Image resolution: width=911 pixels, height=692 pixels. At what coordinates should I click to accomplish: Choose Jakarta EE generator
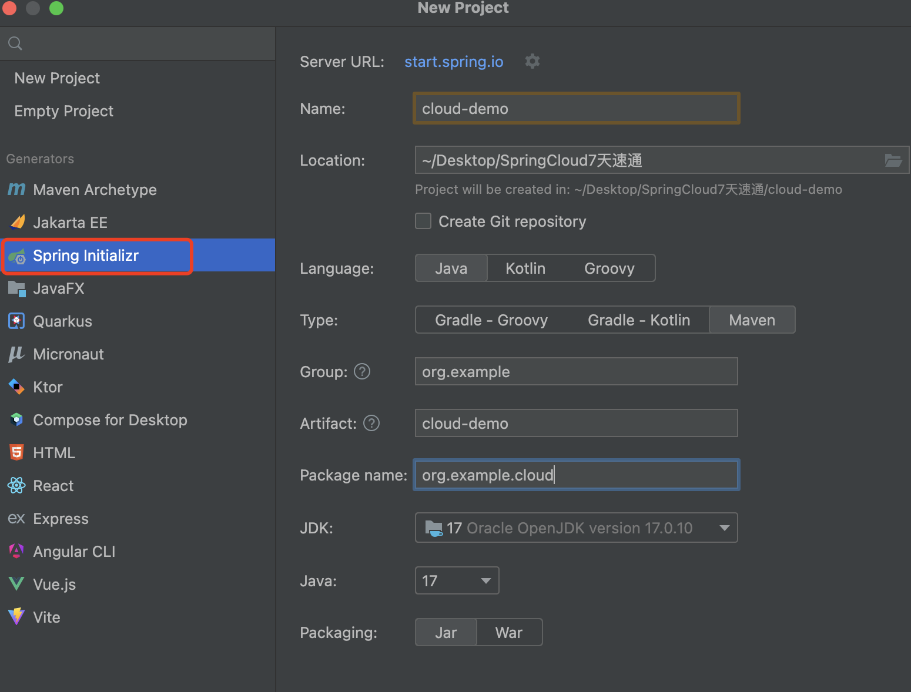pos(138,222)
